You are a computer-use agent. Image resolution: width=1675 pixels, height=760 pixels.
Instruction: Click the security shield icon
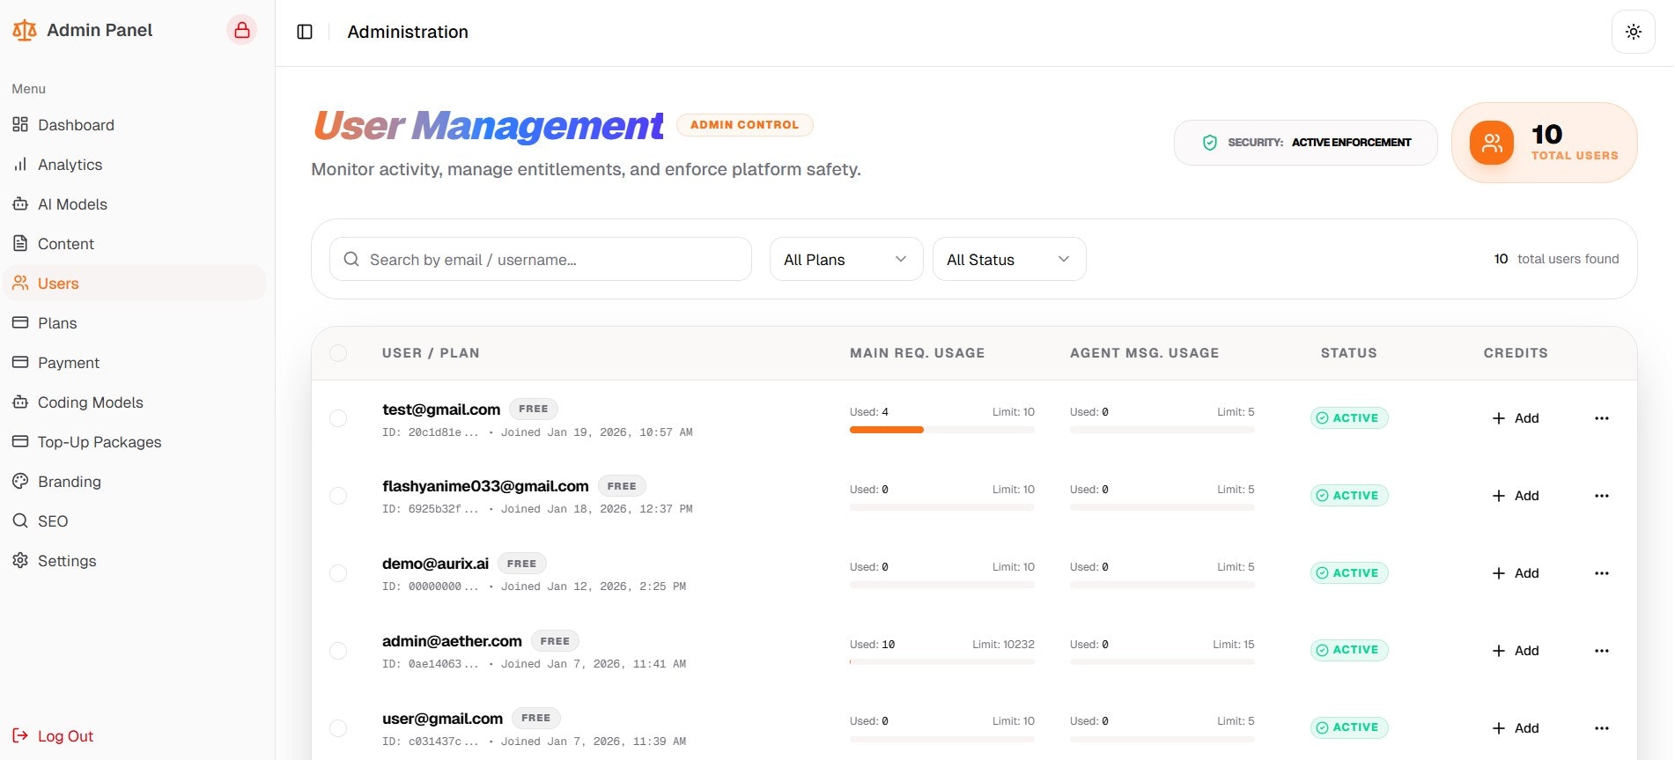(1210, 143)
